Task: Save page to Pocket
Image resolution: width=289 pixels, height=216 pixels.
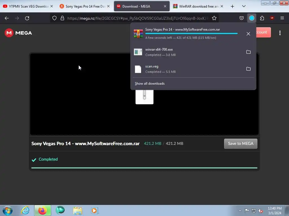Action: (x=242, y=18)
